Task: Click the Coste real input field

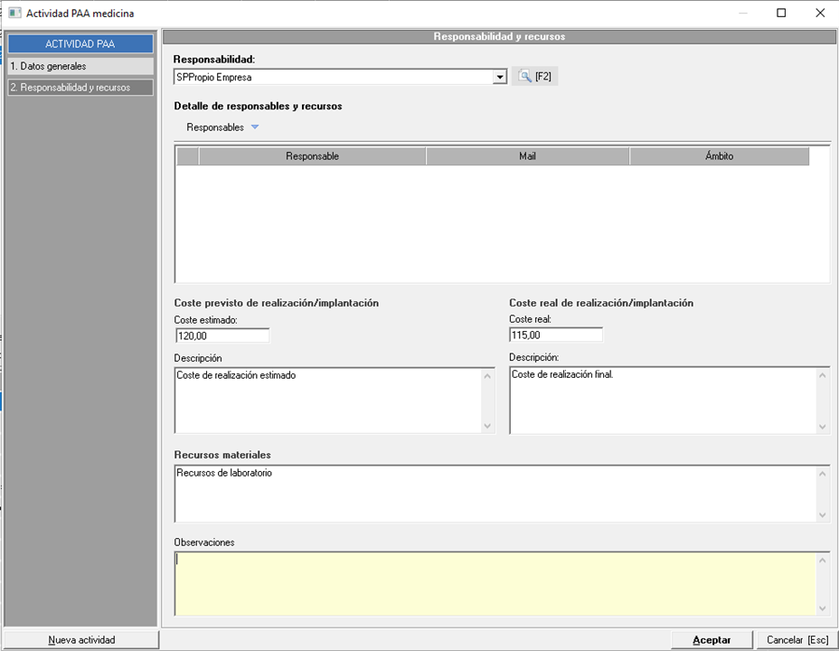Action: click(x=555, y=335)
